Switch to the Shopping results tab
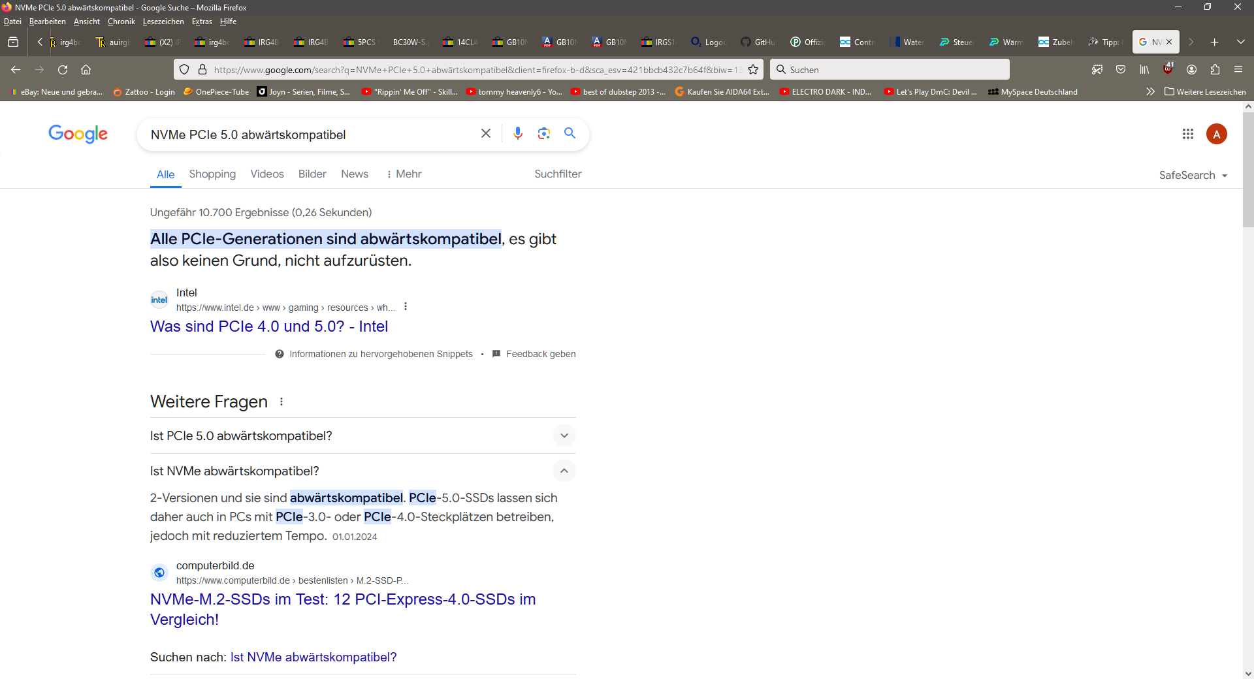This screenshot has width=1254, height=679. (212, 174)
